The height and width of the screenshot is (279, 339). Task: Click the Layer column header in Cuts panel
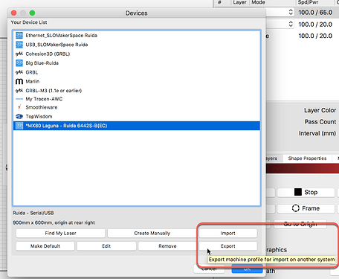coord(239,2)
